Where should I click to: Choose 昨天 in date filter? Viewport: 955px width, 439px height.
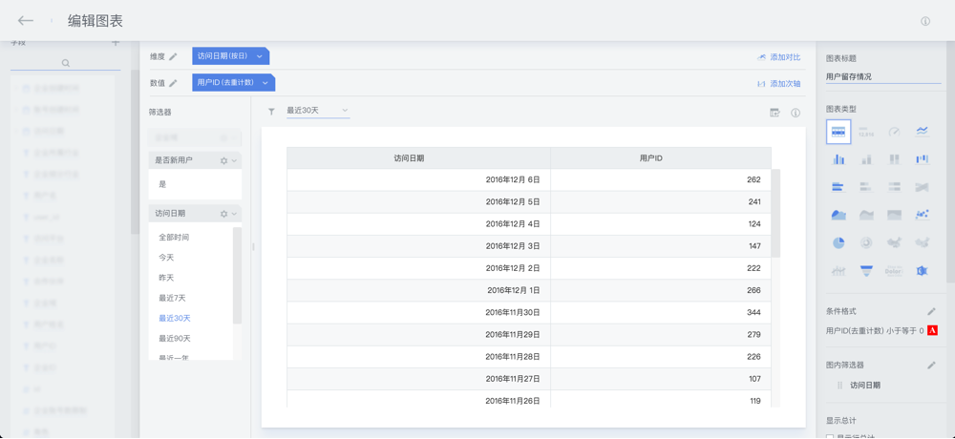(x=166, y=277)
